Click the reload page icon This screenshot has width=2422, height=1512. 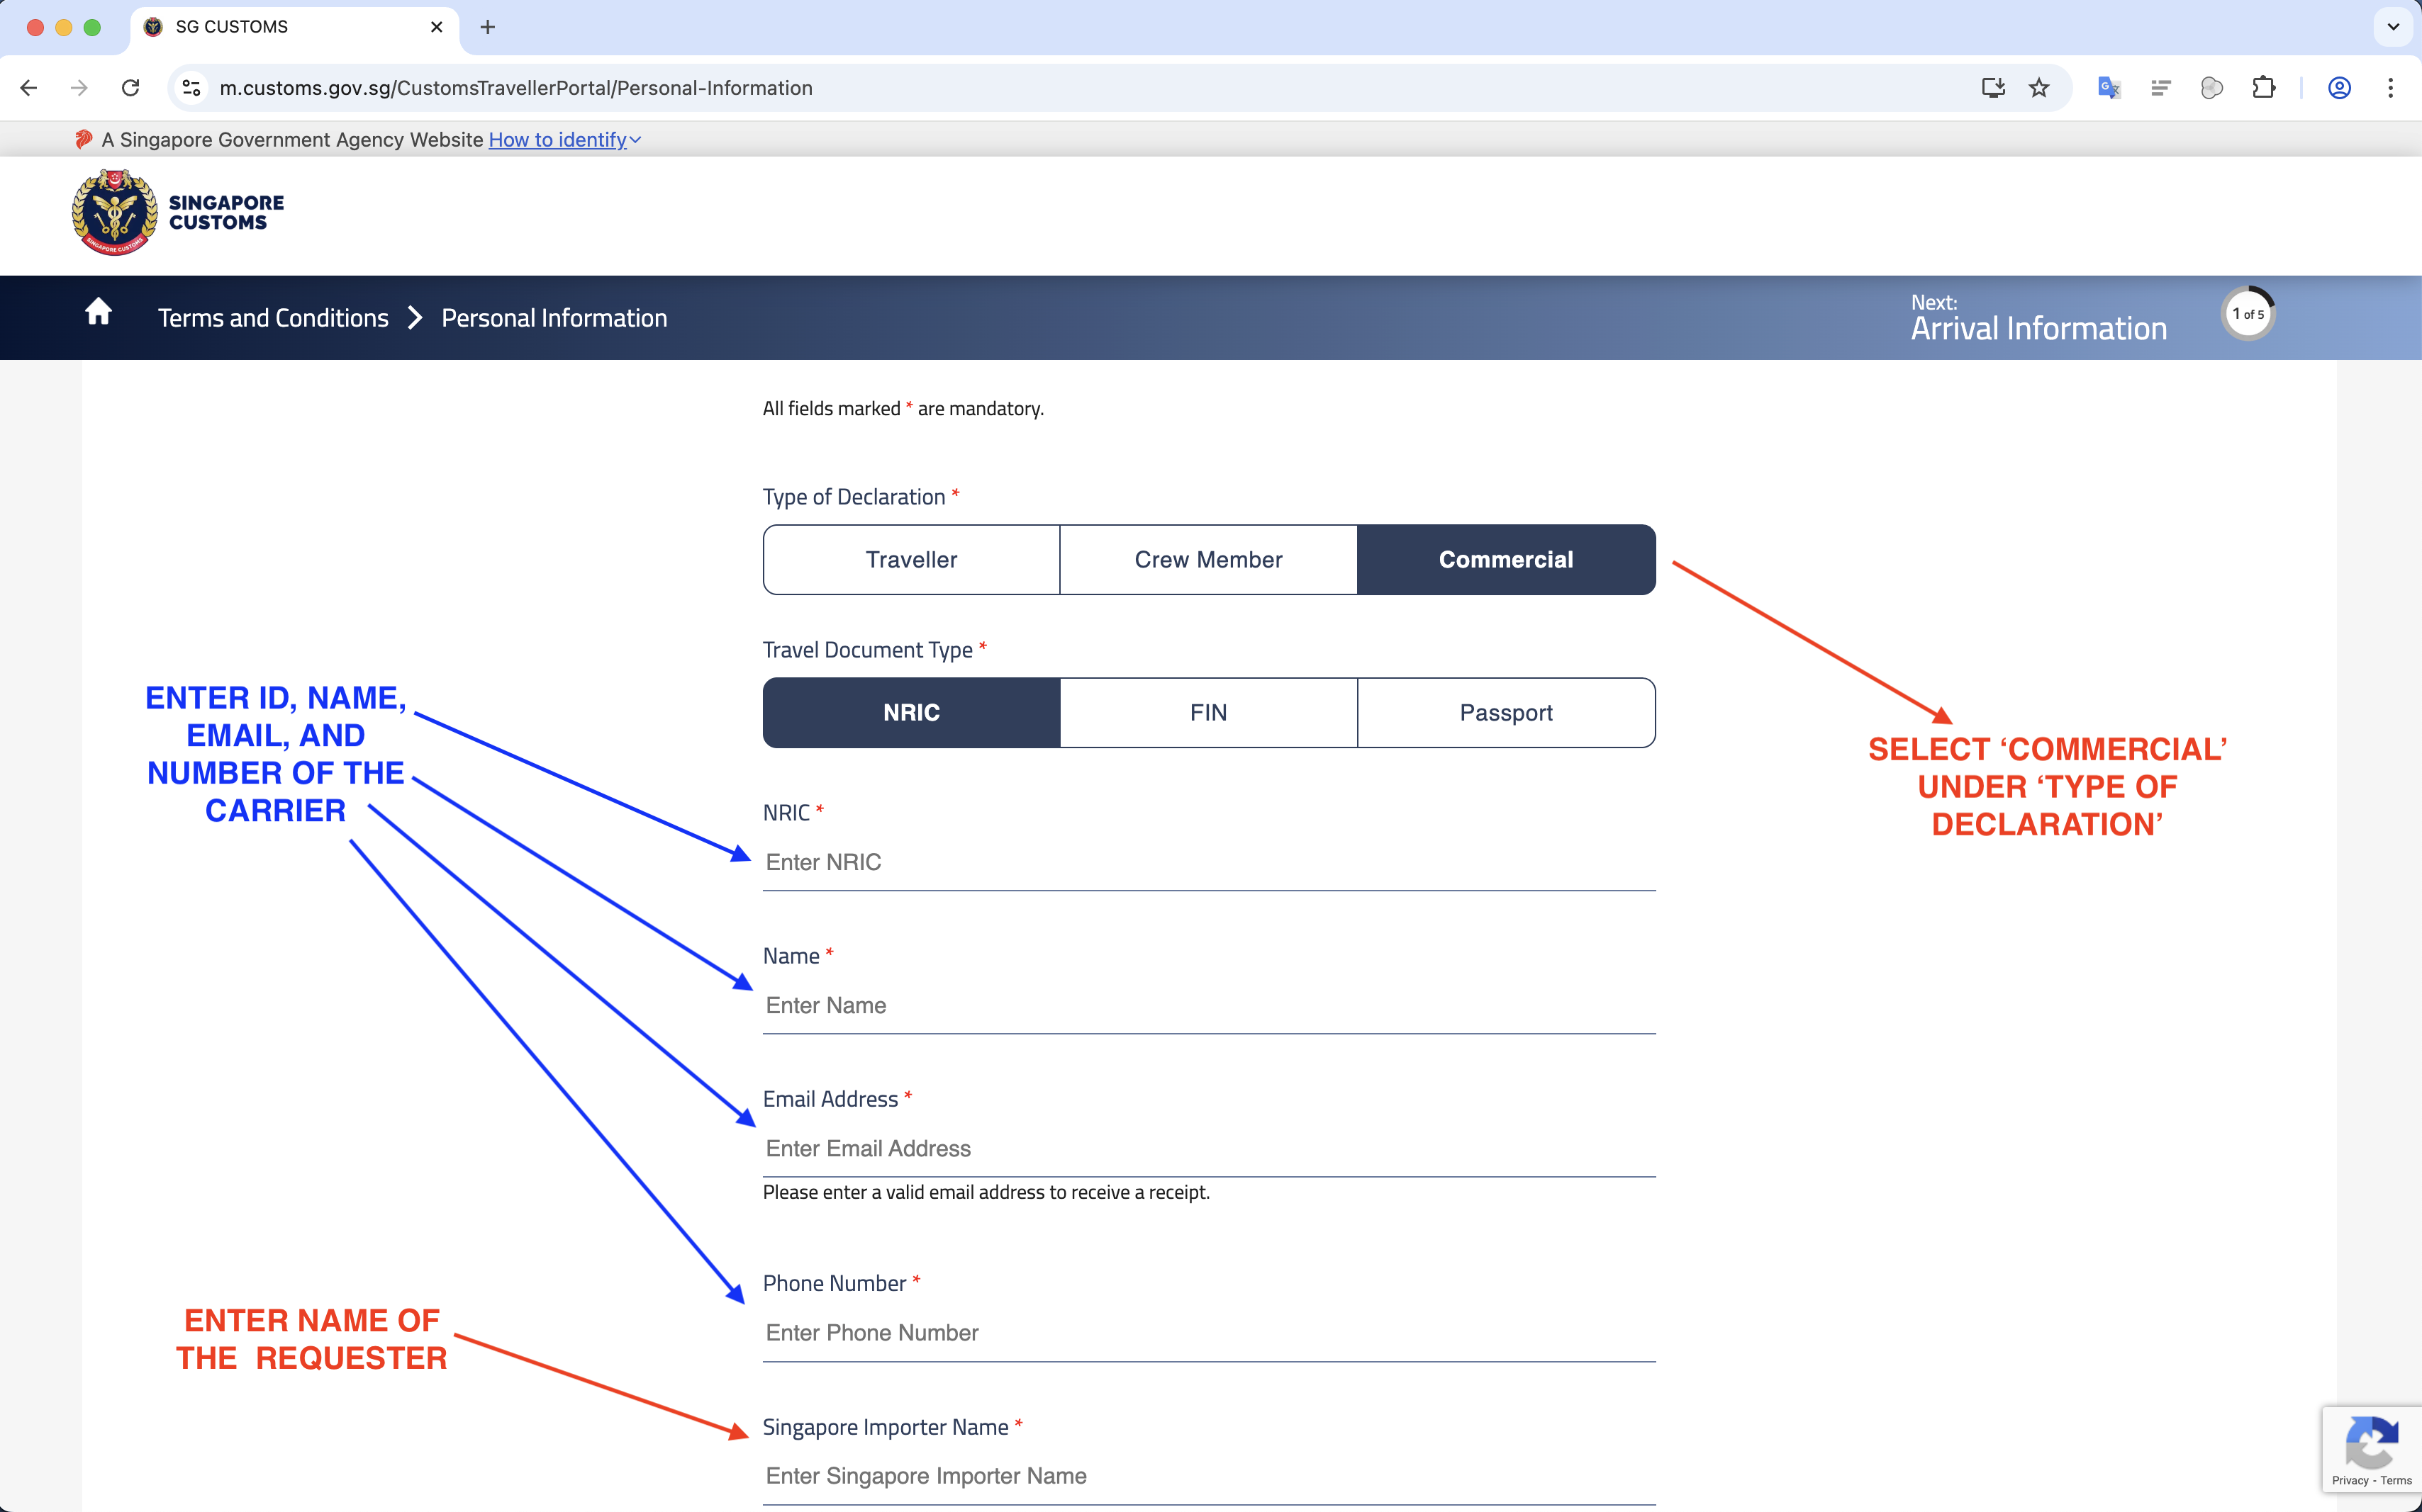pos(130,88)
